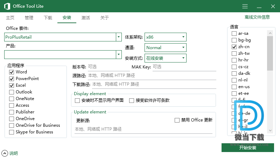Click the Office Tool Lite logo icon
Viewport: 280px width, 158px height.
pyautogui.click(x=7, y=6)
